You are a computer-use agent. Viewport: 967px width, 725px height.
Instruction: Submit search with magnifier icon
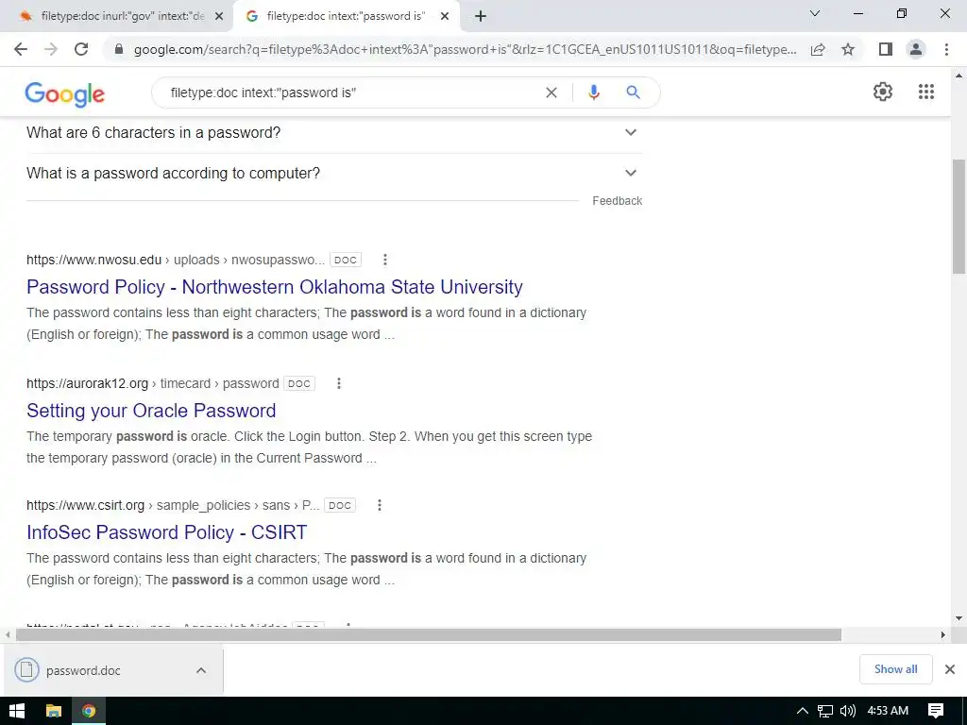tap(633, 93)
